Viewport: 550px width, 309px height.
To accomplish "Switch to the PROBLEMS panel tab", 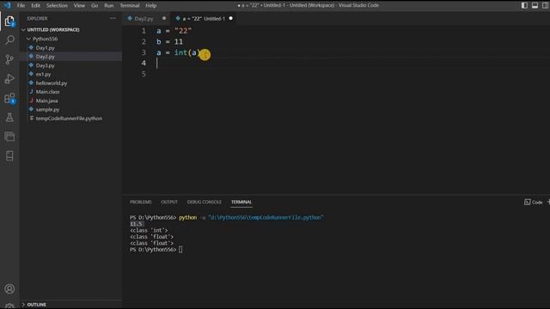I will click(x=141, y=203).
